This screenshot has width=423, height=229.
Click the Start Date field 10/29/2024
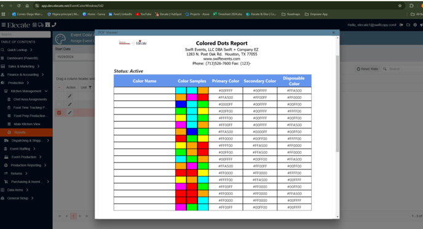tap(74, 57)
